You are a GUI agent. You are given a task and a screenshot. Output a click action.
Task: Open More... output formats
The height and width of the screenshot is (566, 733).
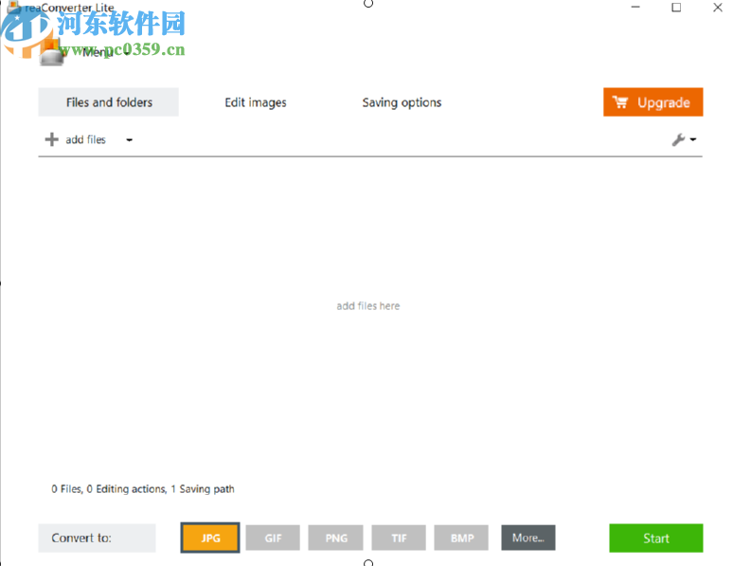(x=528, y=538)
